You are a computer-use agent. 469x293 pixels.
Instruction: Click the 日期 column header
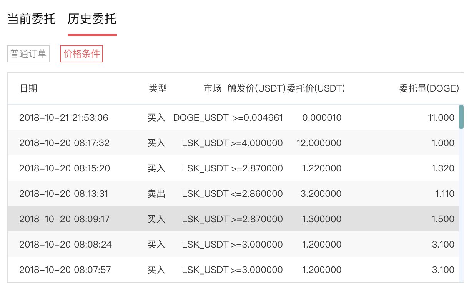pos(28,88)
